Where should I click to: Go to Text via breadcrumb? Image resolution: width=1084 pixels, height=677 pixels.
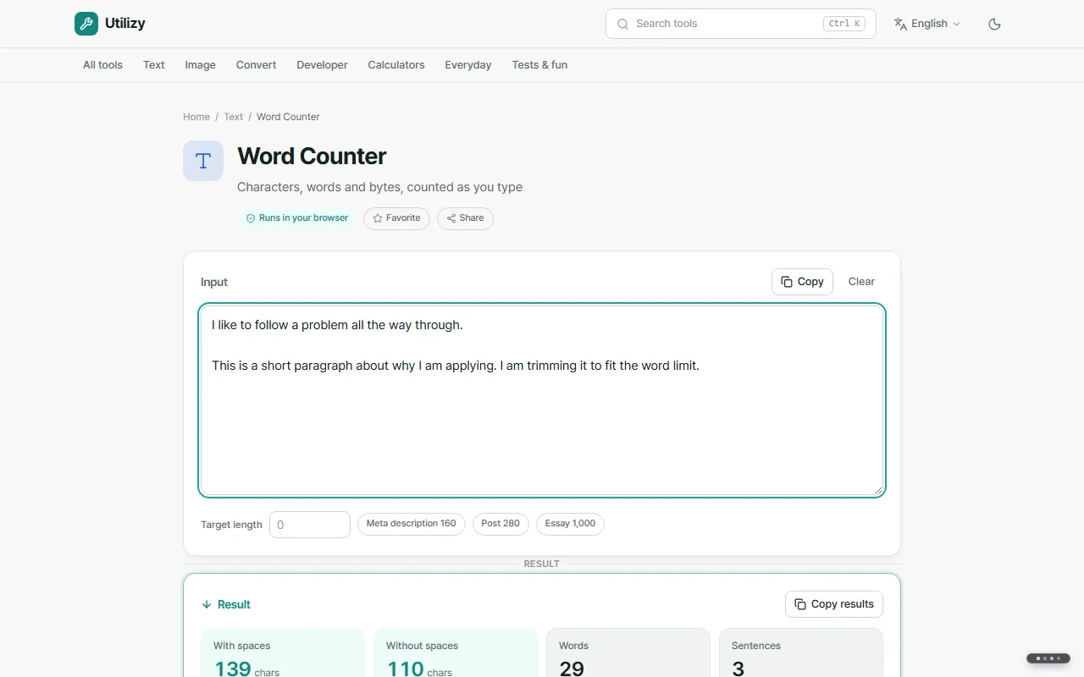point(233,117)
